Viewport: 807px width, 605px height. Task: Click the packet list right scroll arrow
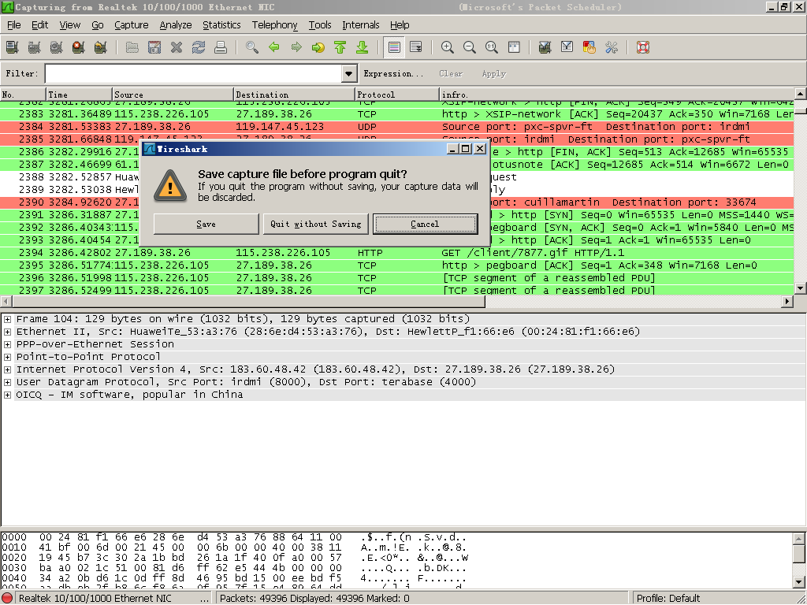pos(787,302)
